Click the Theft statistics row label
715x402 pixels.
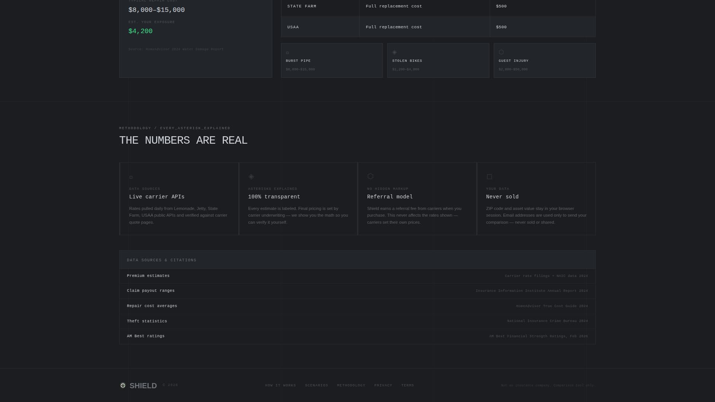(x=147, y=321)
